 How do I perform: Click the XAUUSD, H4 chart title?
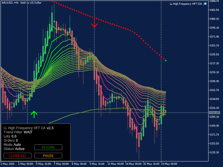pyautogui.click(x=21, y=3)
